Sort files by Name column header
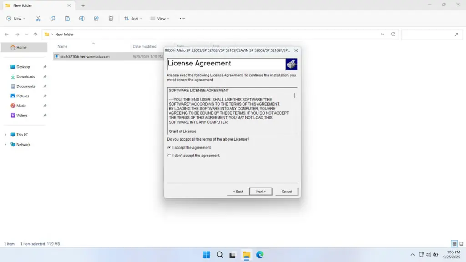The image size is (466, 262). click(62, 47)
